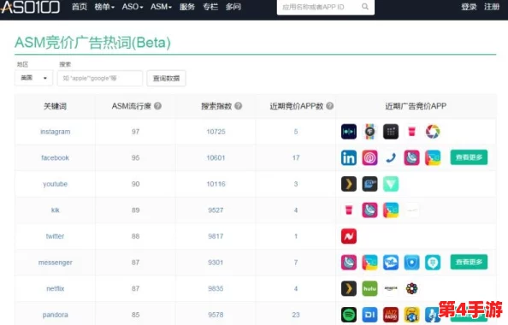This screenshot has width=508, height=325.
Task: Click the Plex chevron icon in netflix row
Action: point(349,288)
